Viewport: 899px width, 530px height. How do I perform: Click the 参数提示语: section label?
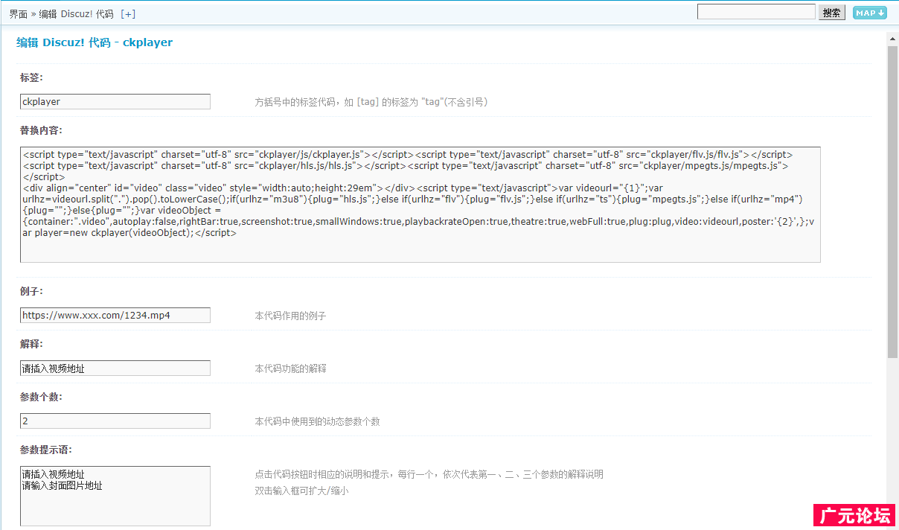[x=46, y=450]
